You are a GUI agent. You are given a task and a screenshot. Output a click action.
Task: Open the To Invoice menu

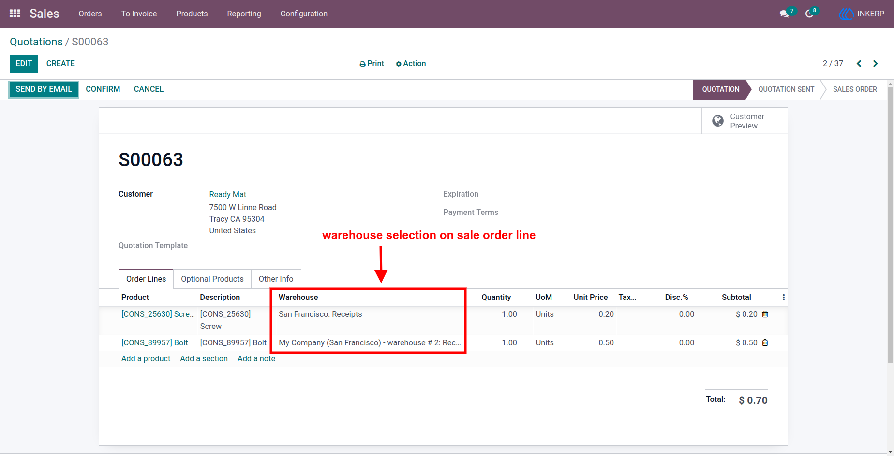click(x=139, y=14)
